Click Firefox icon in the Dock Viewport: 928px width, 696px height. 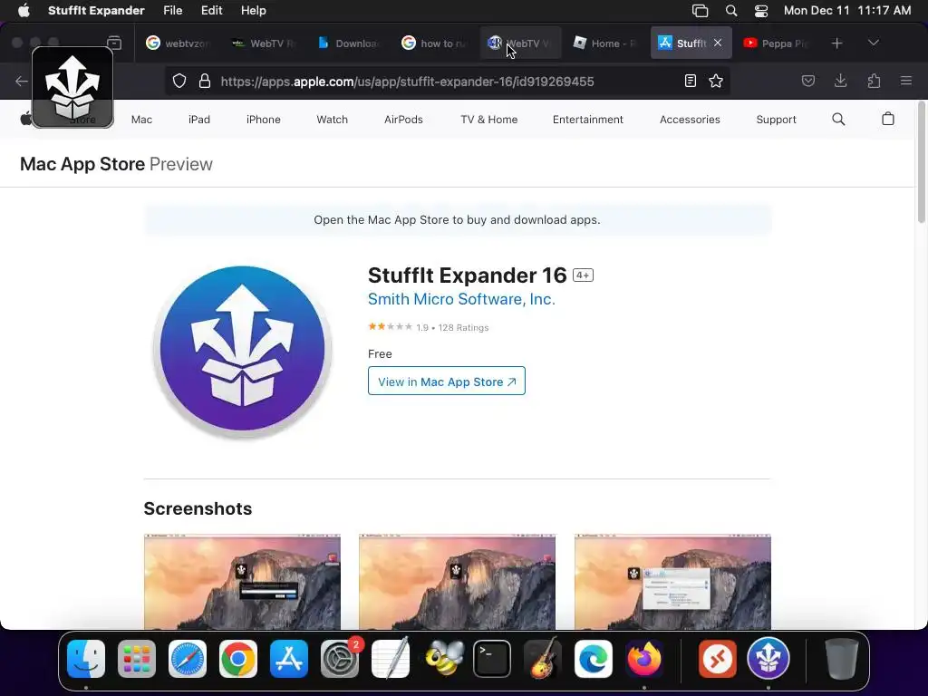coord(644,659)
